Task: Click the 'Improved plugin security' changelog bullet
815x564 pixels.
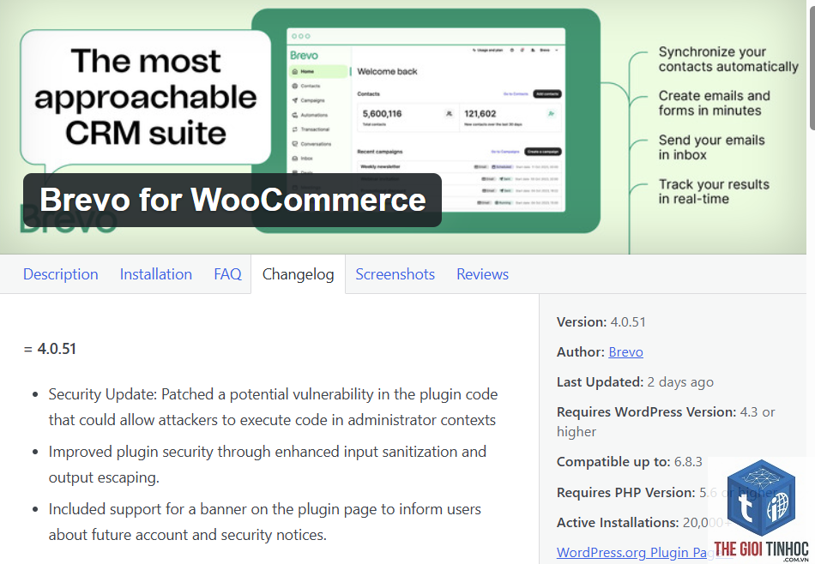Action: 267,465
